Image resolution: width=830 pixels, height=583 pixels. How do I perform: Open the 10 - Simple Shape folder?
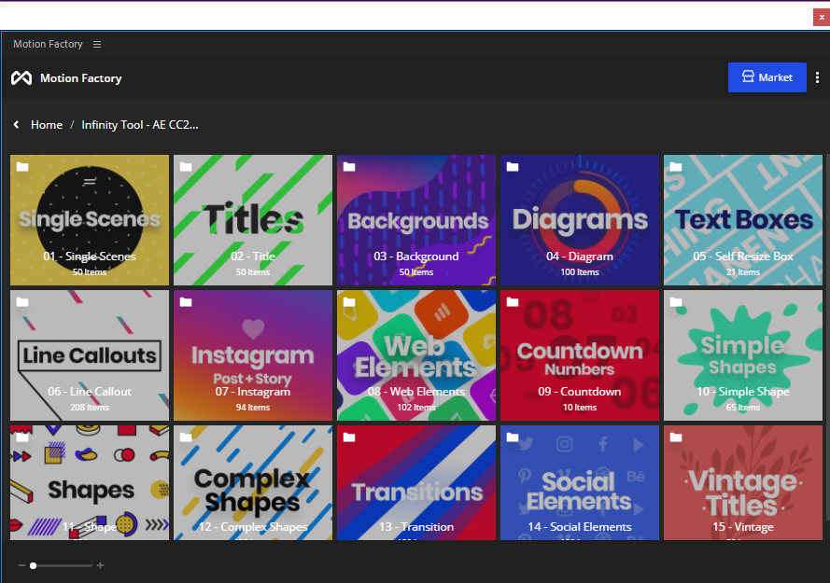743,355
